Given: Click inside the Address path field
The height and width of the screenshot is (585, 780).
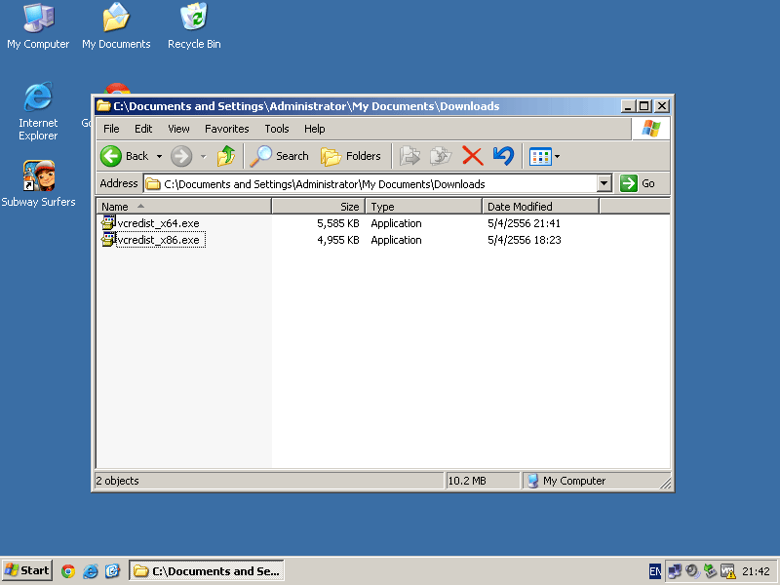Looking at the screenshot, I should point(370,184).
